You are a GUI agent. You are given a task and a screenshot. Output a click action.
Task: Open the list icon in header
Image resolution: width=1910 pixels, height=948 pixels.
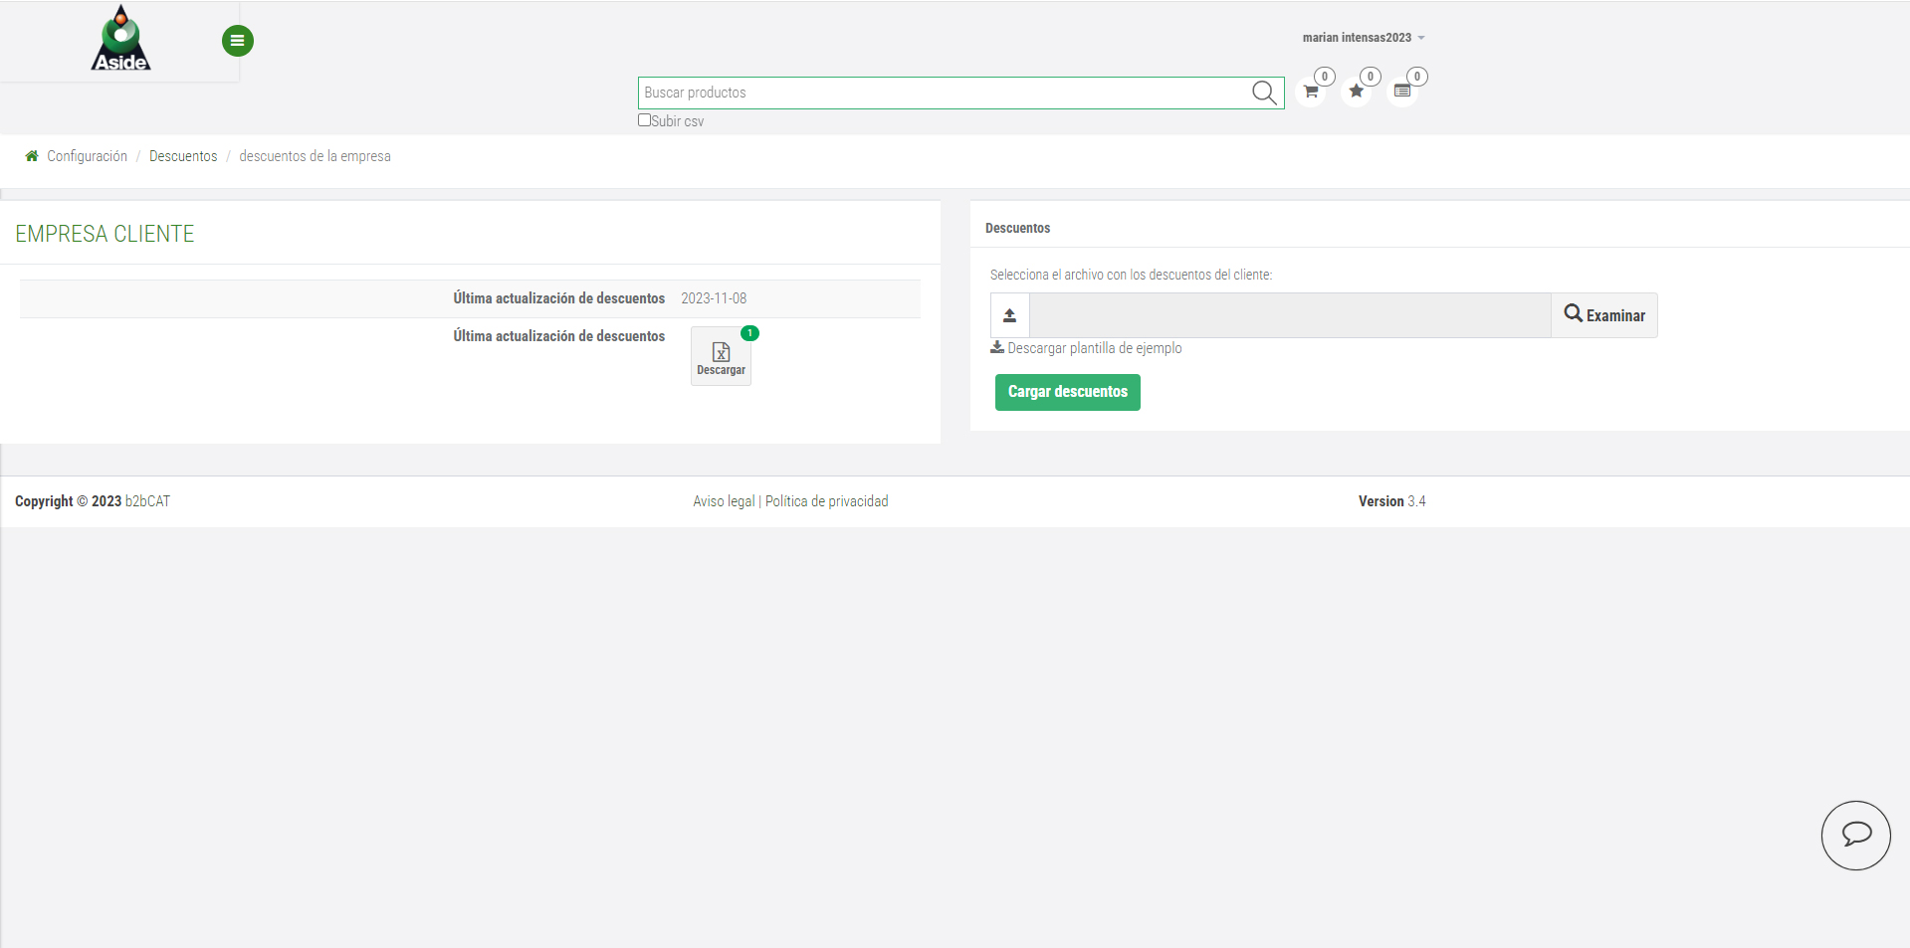(1401, 92)
